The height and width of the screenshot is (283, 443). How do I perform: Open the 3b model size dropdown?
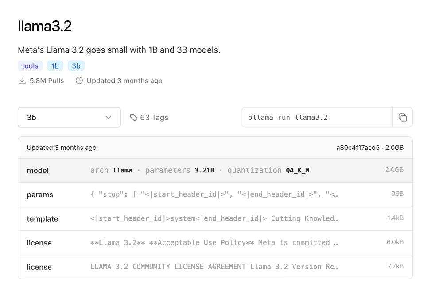point(69,117)
